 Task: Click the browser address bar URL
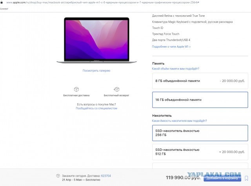[102, 2]
